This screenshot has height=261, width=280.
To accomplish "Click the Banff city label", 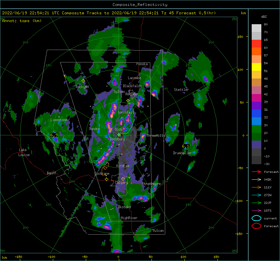I will tap(51, 173).
